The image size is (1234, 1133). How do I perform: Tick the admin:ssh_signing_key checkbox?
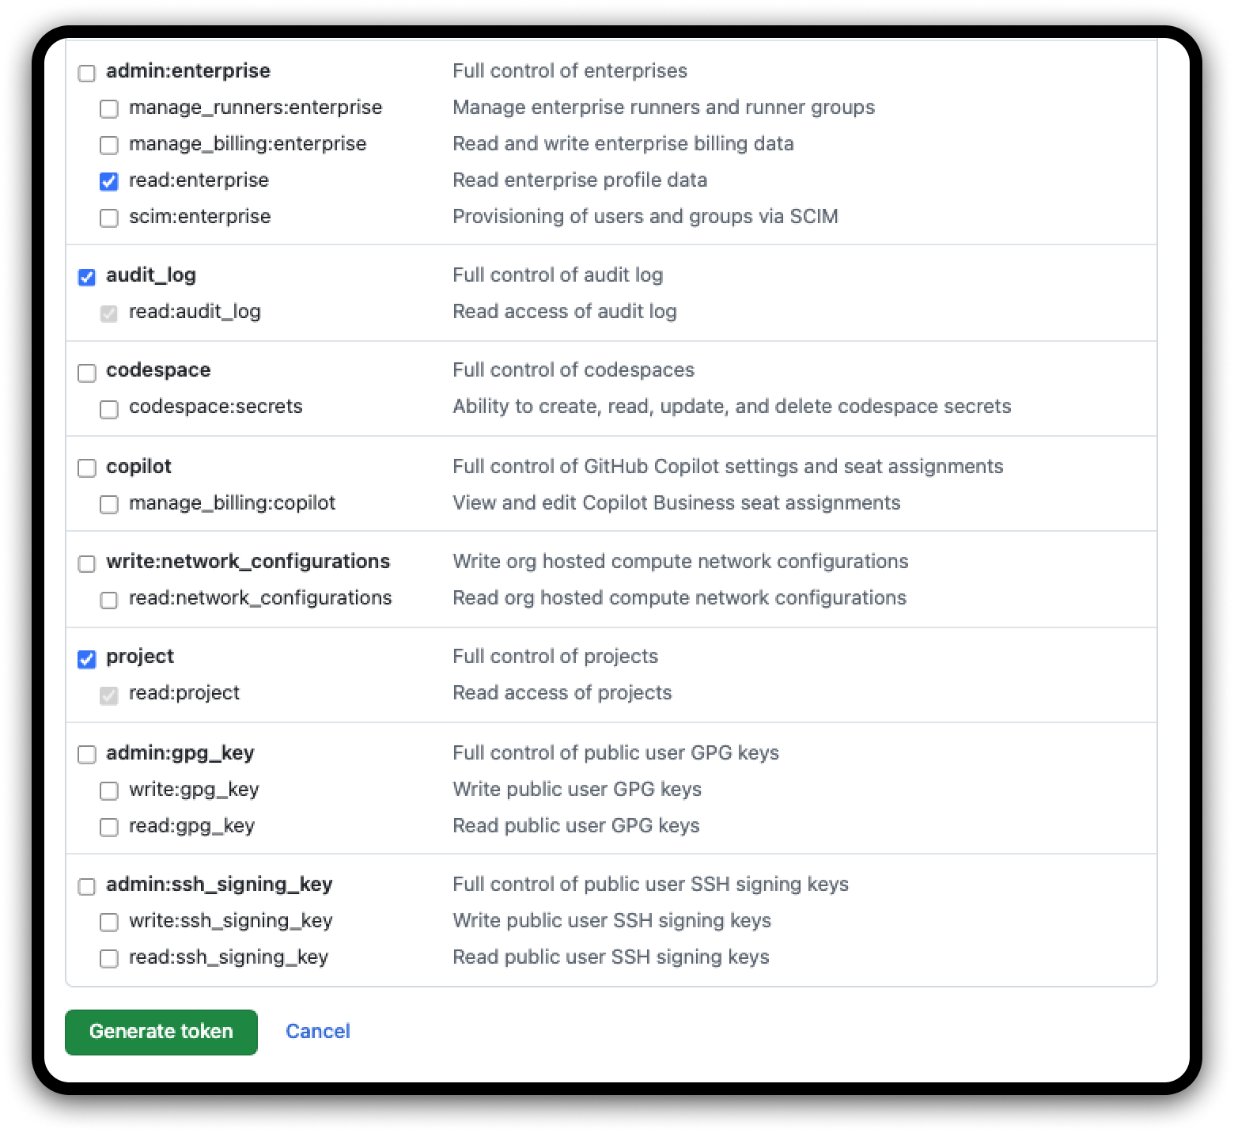click(87, 885)
